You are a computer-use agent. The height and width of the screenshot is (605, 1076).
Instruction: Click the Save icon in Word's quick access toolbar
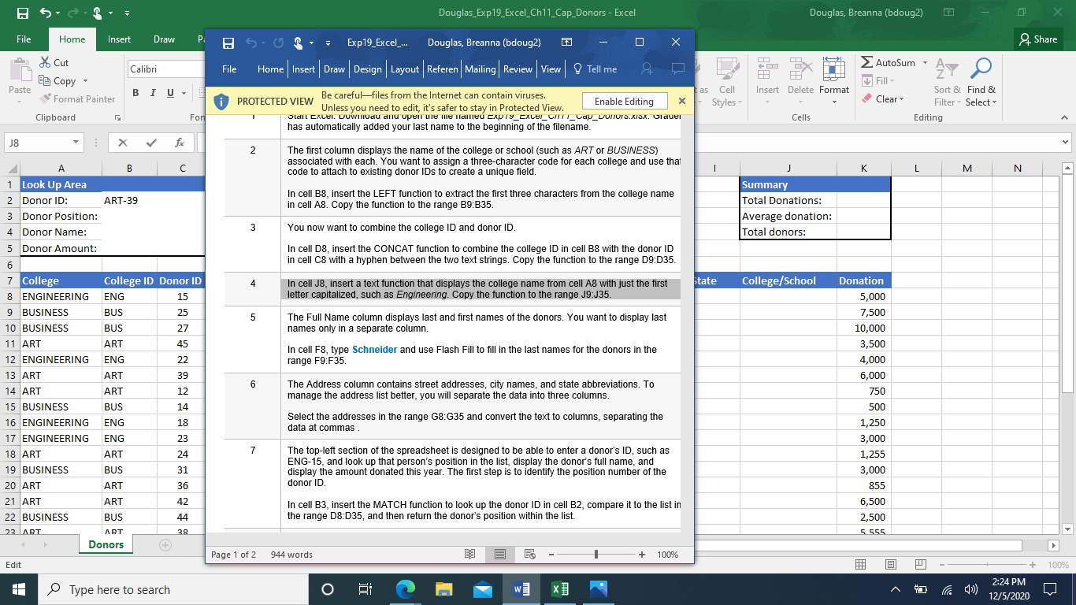click(228, 42)
